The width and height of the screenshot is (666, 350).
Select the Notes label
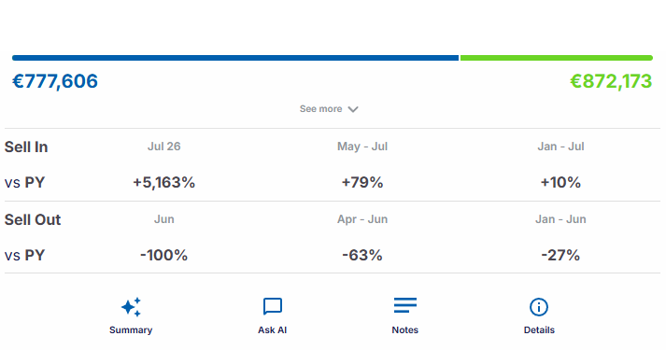tap(405, 330)
